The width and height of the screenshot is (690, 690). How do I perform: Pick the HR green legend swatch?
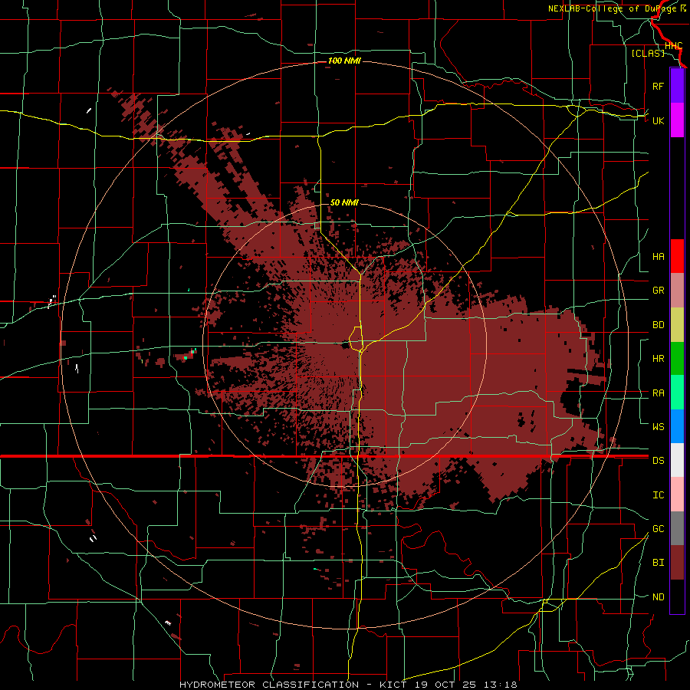tap(677, 359)
